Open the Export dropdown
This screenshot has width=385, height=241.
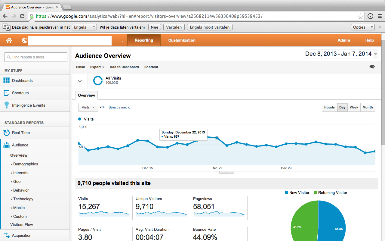pos(97,67)
